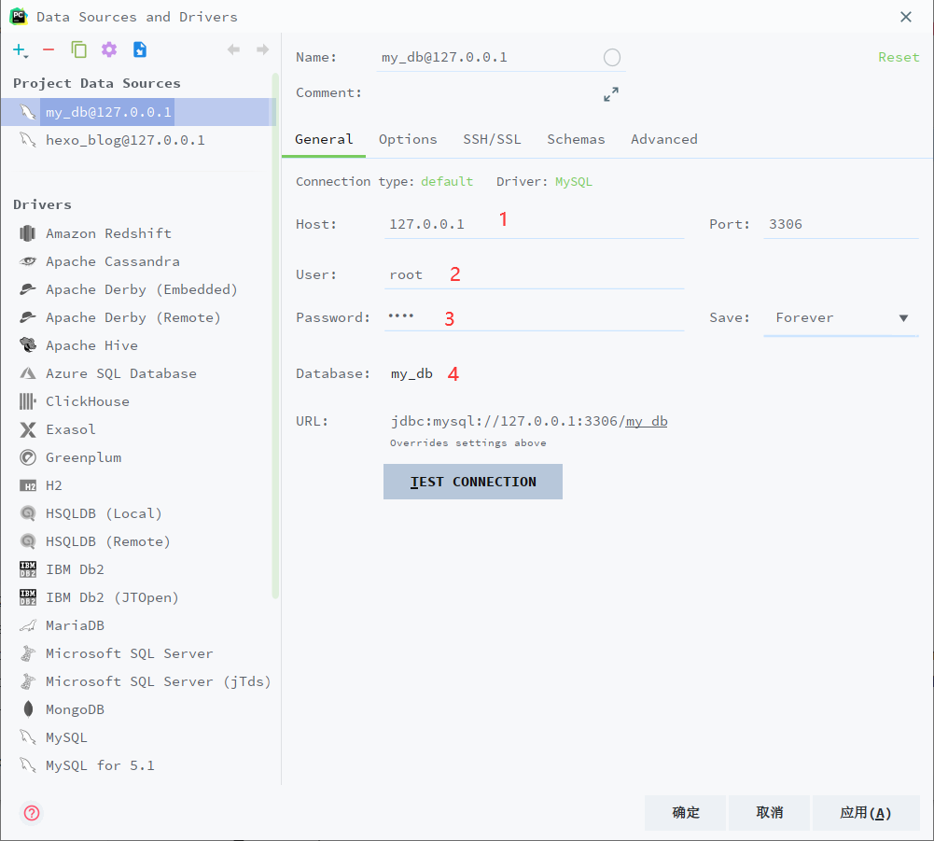Click the color circle beside Name field
Screen dimensions: 934x841
[612, 57]
